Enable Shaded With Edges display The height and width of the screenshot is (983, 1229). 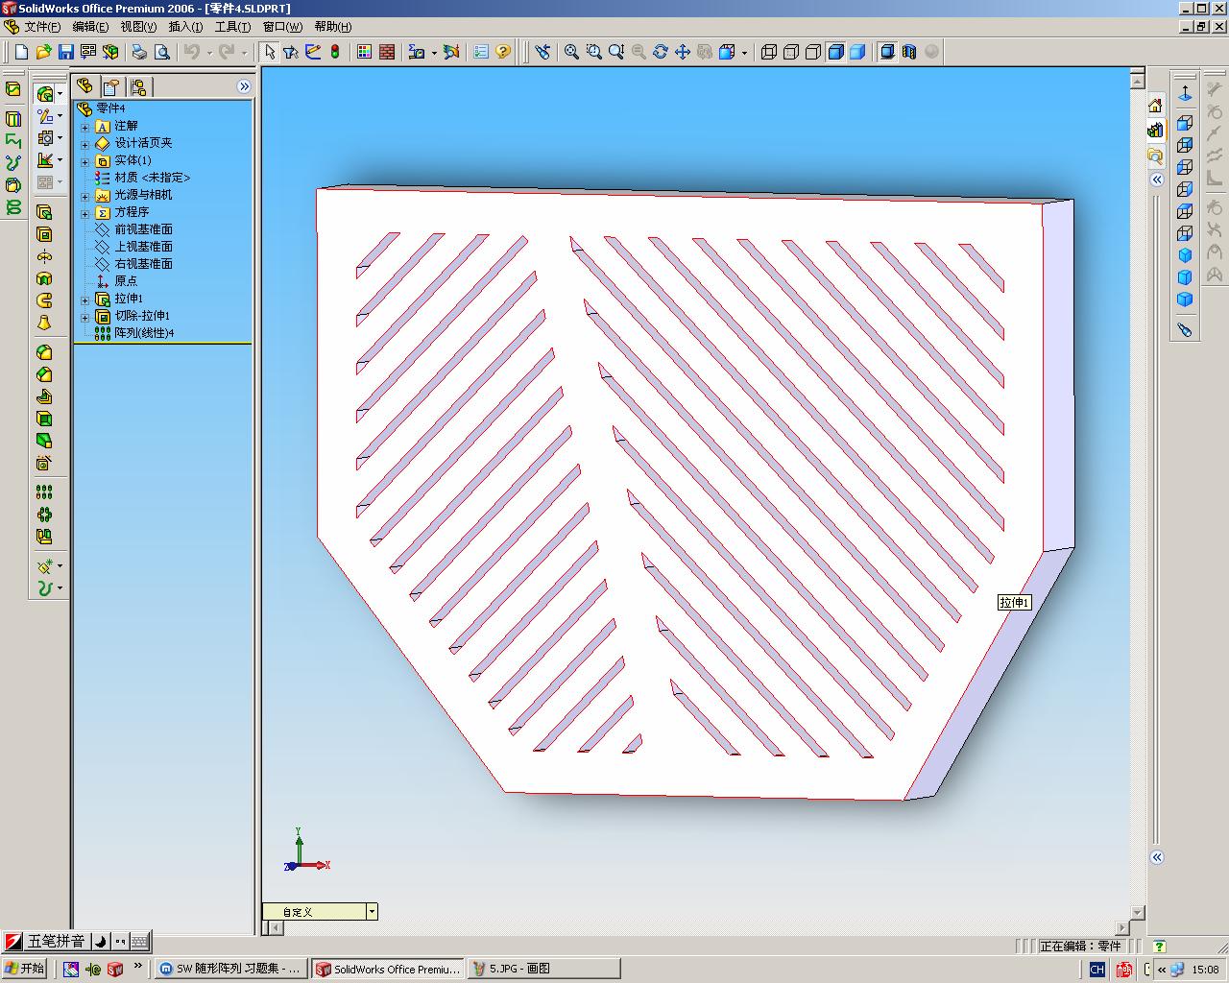click(x=835, y=52)
